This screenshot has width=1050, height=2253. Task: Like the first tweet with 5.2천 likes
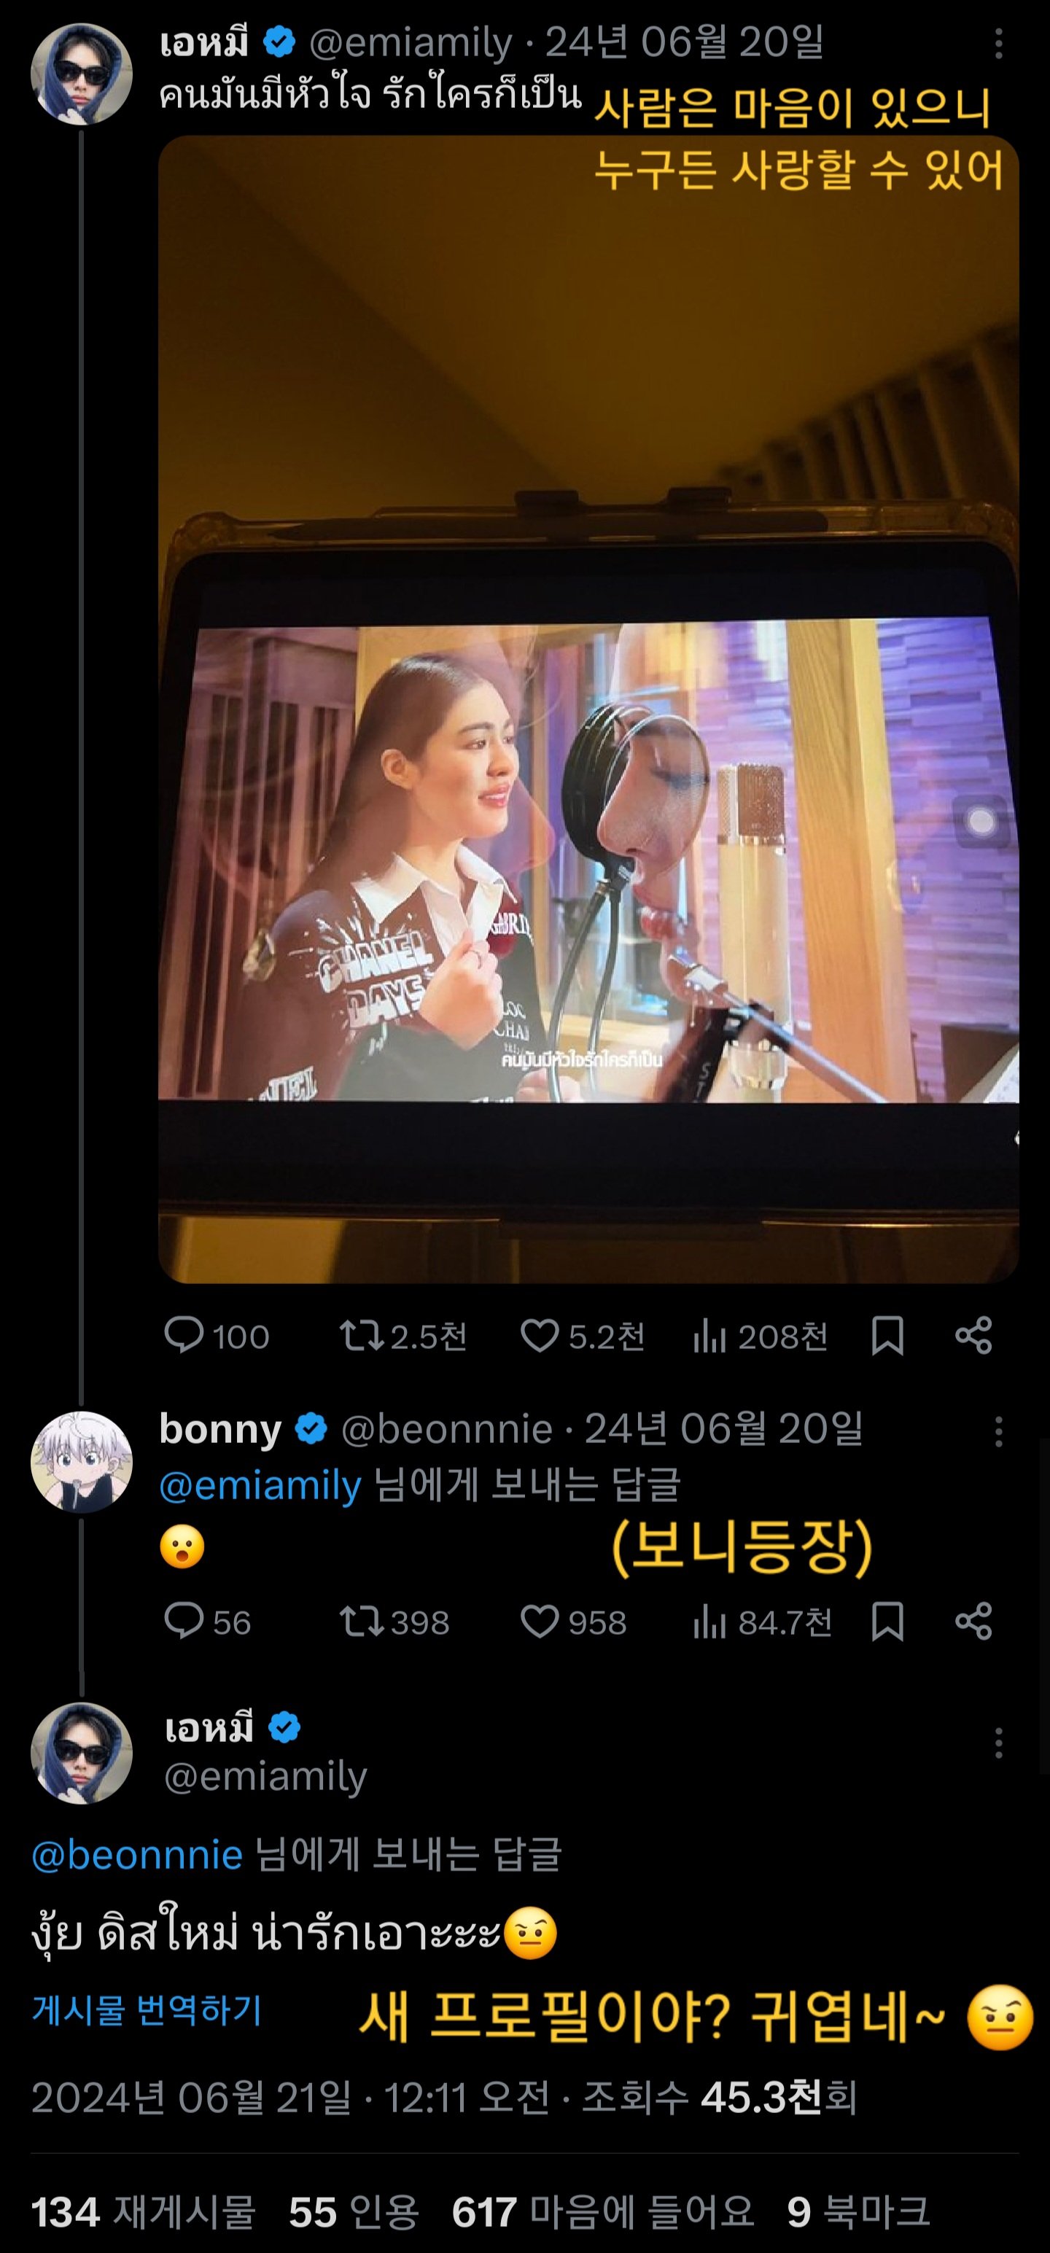(540, 1336)
